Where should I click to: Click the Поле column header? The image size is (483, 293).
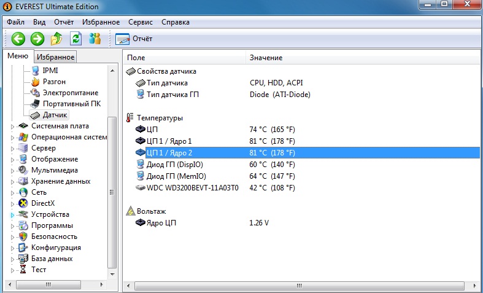pos(185,58)
